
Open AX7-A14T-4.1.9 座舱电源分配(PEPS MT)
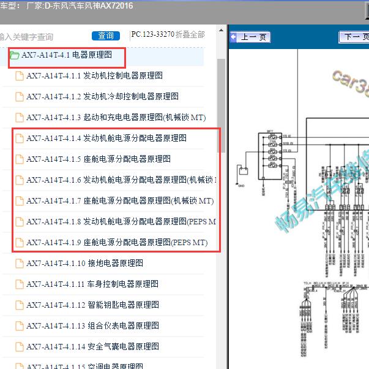click(117, 242)
